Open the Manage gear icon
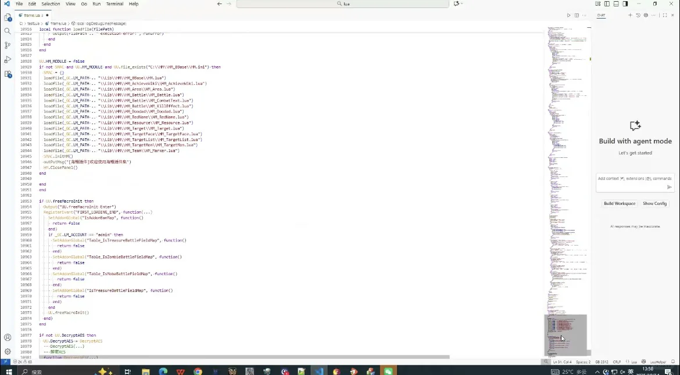 coord(8,352)
